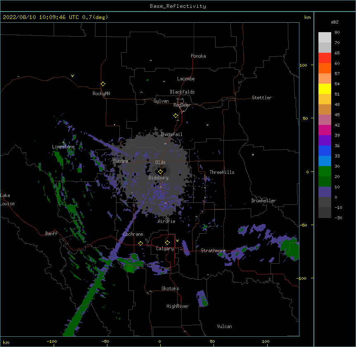The height and width of the screenshot is (347, 356).
Task: Click the yellow marker above Calgary label
Action: 167,242
